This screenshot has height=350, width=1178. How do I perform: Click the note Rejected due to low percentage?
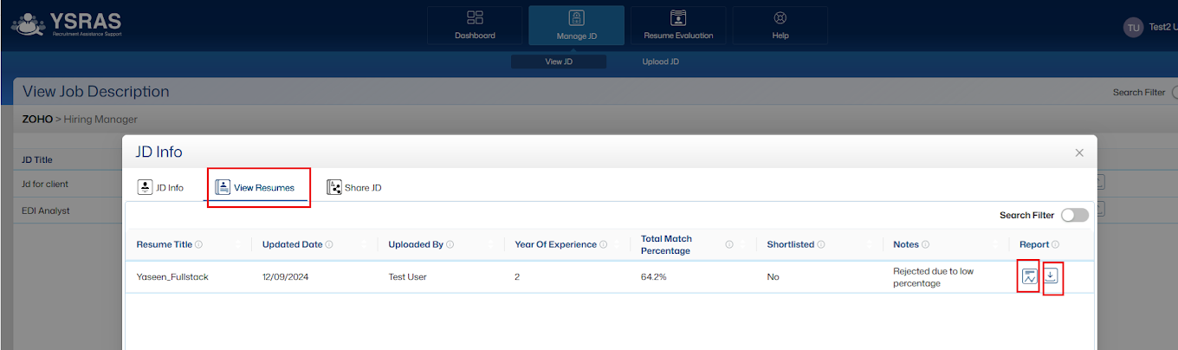[934, 277]
